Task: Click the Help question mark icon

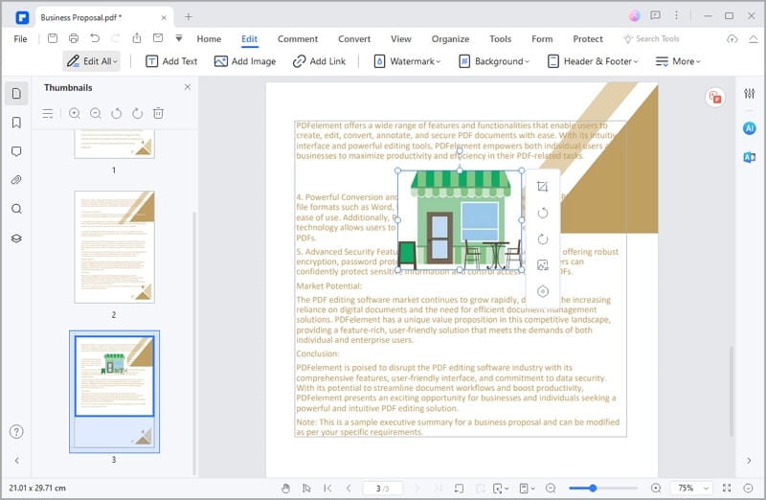Action: [16, 432]
